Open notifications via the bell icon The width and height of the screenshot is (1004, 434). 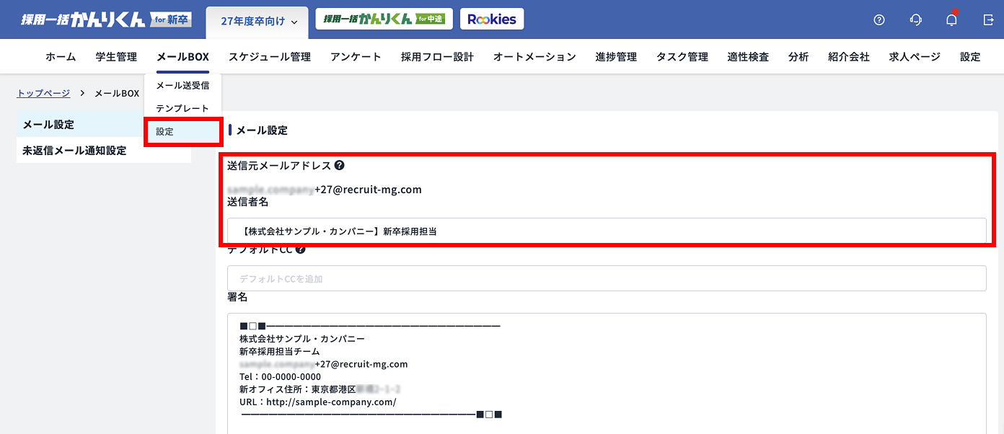[x=951, y=20]
